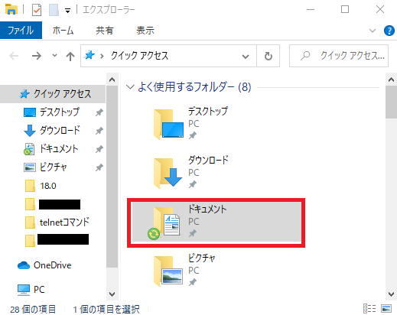The width and height of the screenshot is (397, 315).
Task: Select PC in navigation pane
Action: 31,290
